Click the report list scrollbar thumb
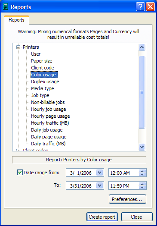The width and height of the screenshot is (157, 226). coord(142,92)
